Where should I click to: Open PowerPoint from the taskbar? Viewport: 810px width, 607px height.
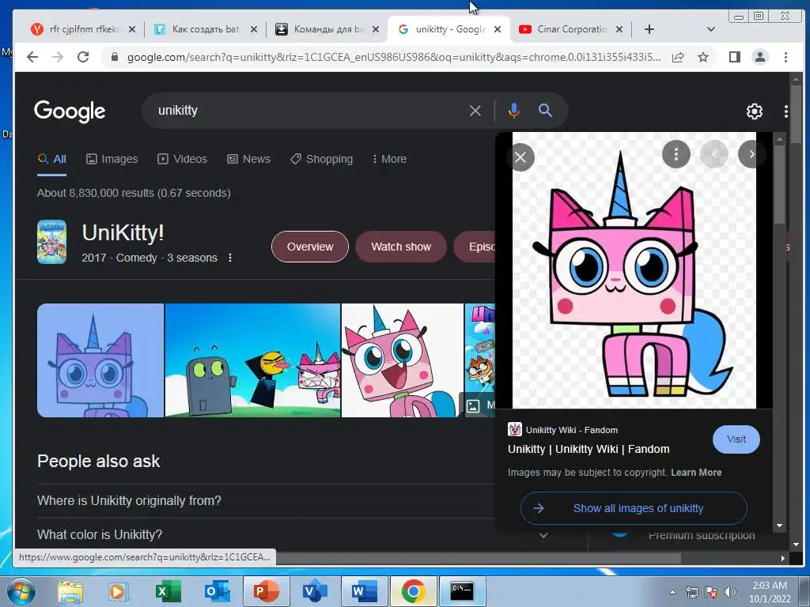coord(266,591)
